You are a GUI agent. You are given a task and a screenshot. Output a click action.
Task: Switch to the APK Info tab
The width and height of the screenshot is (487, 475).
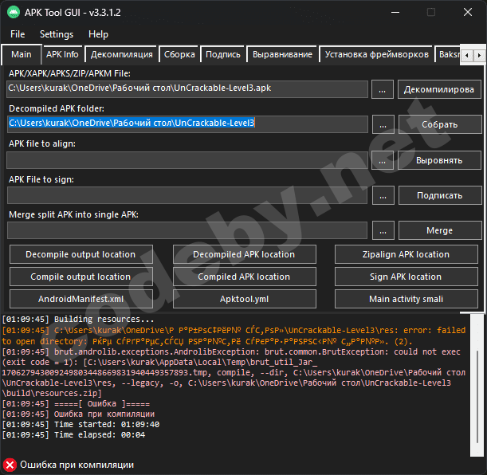tap(62, 54)
